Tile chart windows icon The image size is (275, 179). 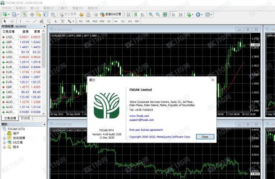pyautogui.click(x=165, y=14)
